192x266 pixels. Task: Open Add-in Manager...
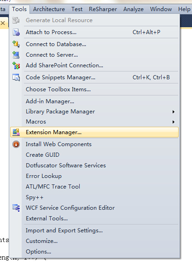94,101
